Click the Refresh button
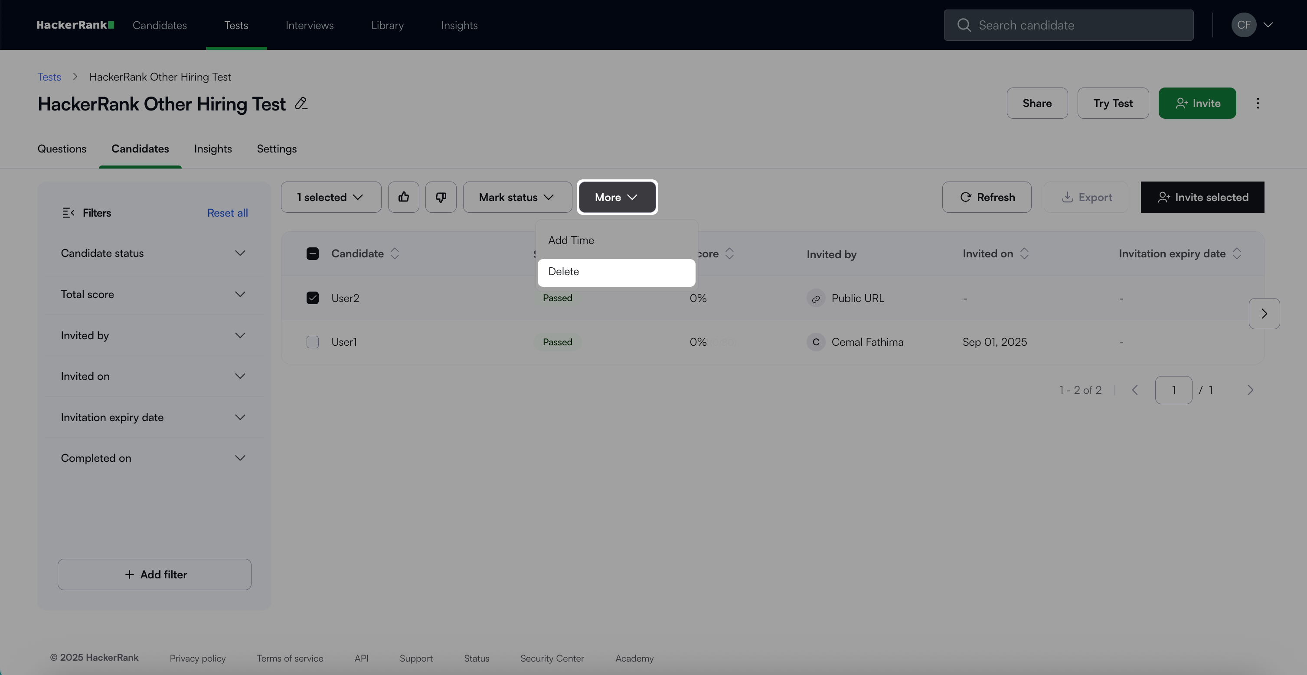1307x675 pixels. pos(987,197)
